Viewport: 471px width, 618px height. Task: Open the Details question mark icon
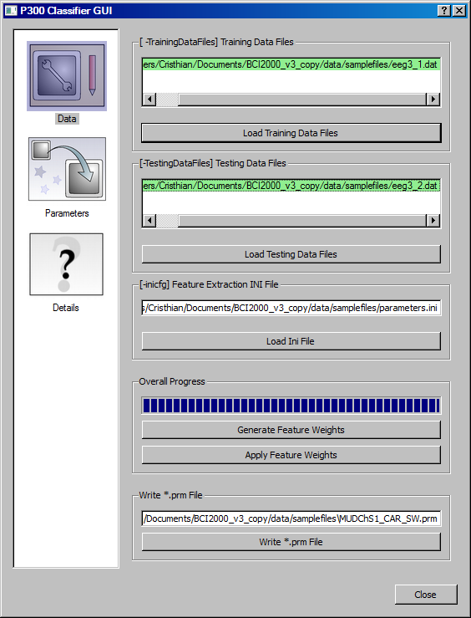click(66, 264)
